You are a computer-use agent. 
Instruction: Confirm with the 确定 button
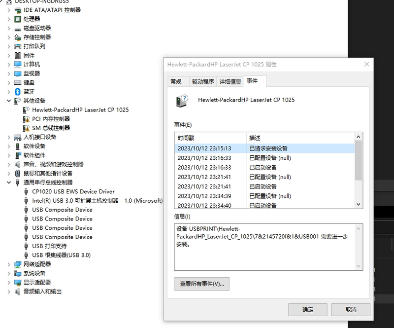click(x=308, y=310)
